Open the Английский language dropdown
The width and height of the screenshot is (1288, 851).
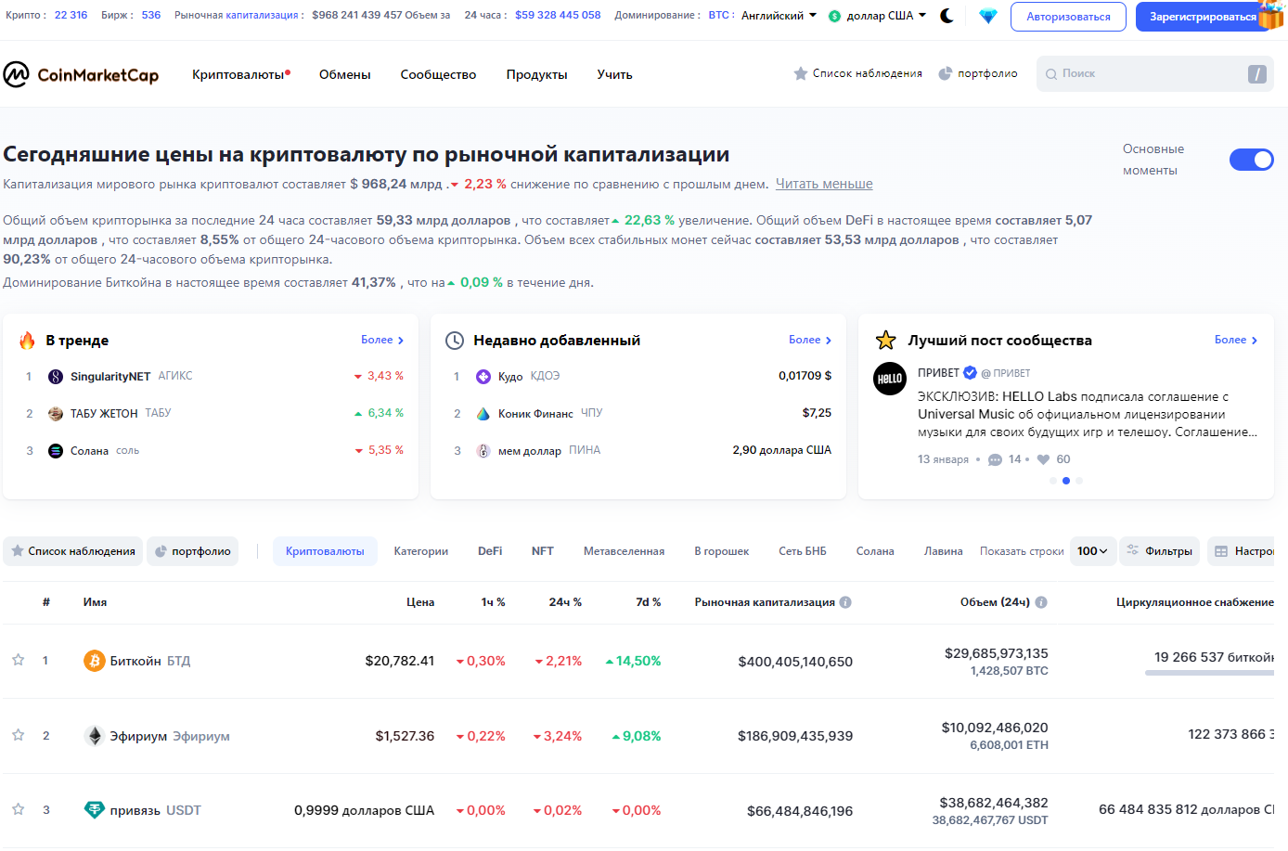pos(779,16)
